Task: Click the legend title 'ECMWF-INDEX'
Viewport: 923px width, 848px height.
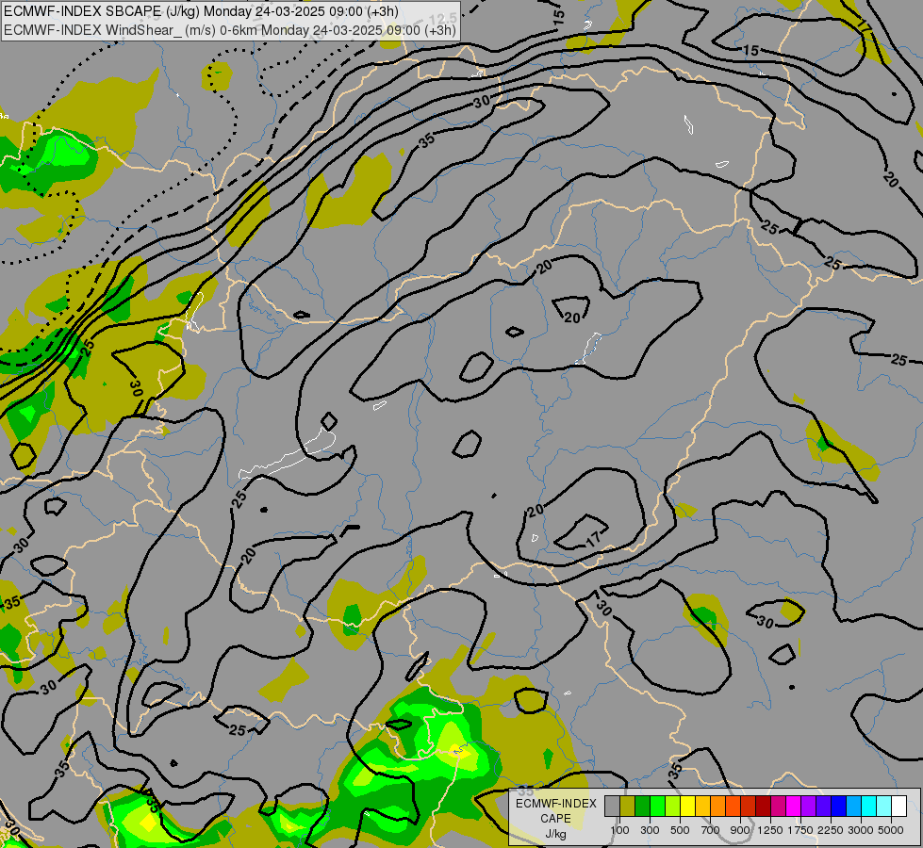Action: 556,804
